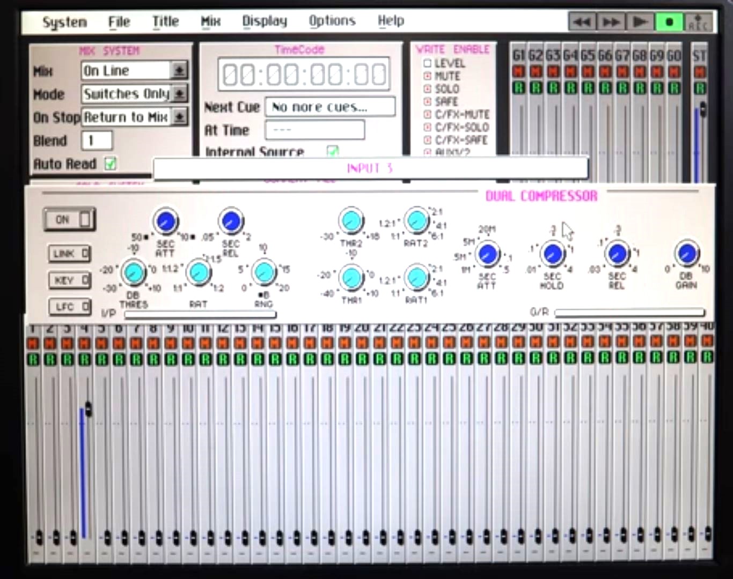Click the SEC HOLD knob

[x=553, y=254]
